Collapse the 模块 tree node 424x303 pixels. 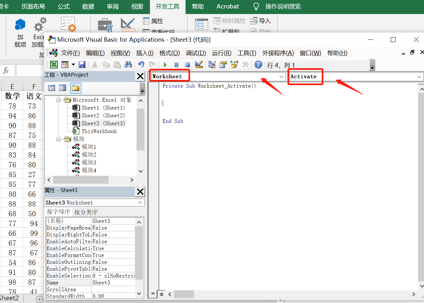[59, 139]
